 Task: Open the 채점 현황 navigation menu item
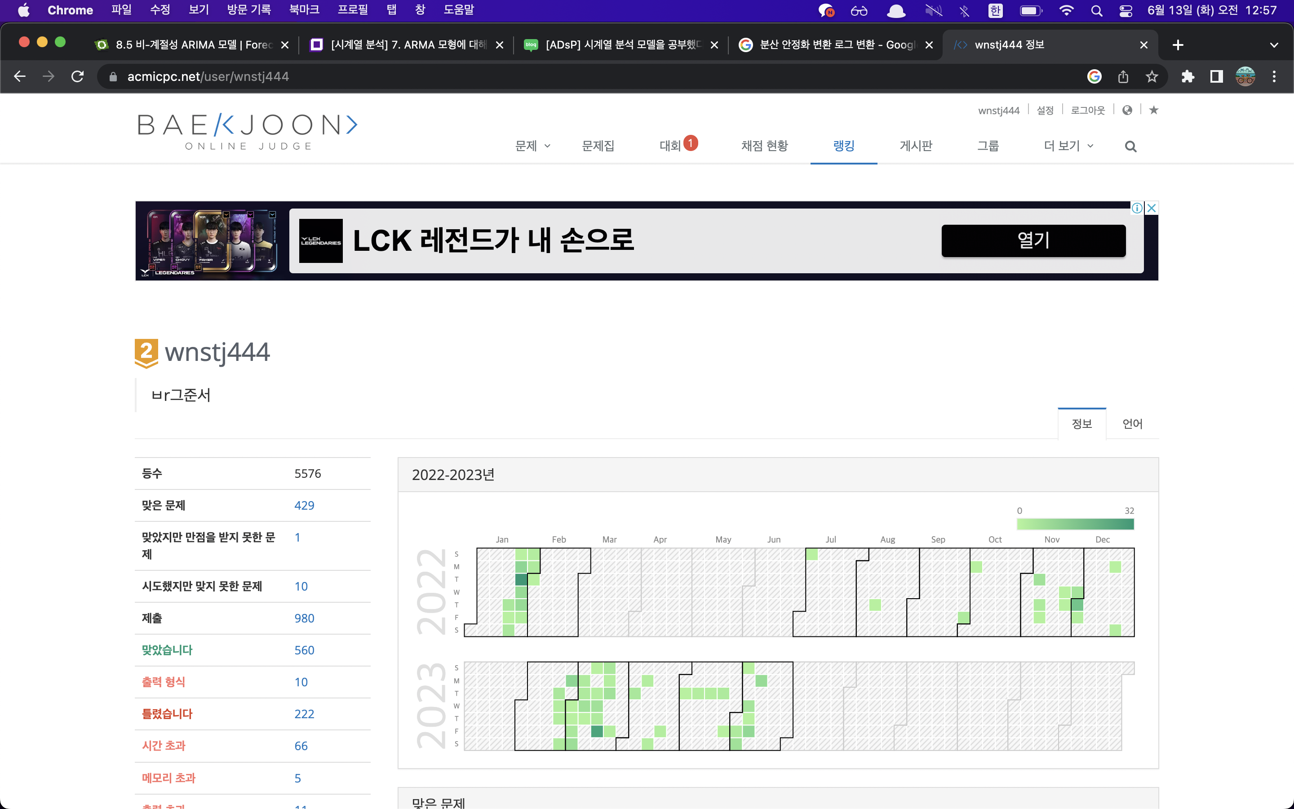[764, 146]
